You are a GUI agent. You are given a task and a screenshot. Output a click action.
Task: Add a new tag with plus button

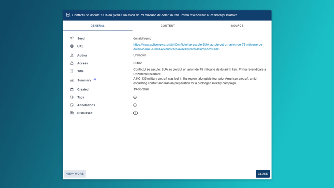click(135, 97)
